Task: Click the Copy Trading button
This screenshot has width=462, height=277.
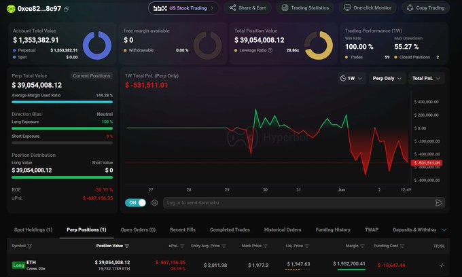Action: 425,8
